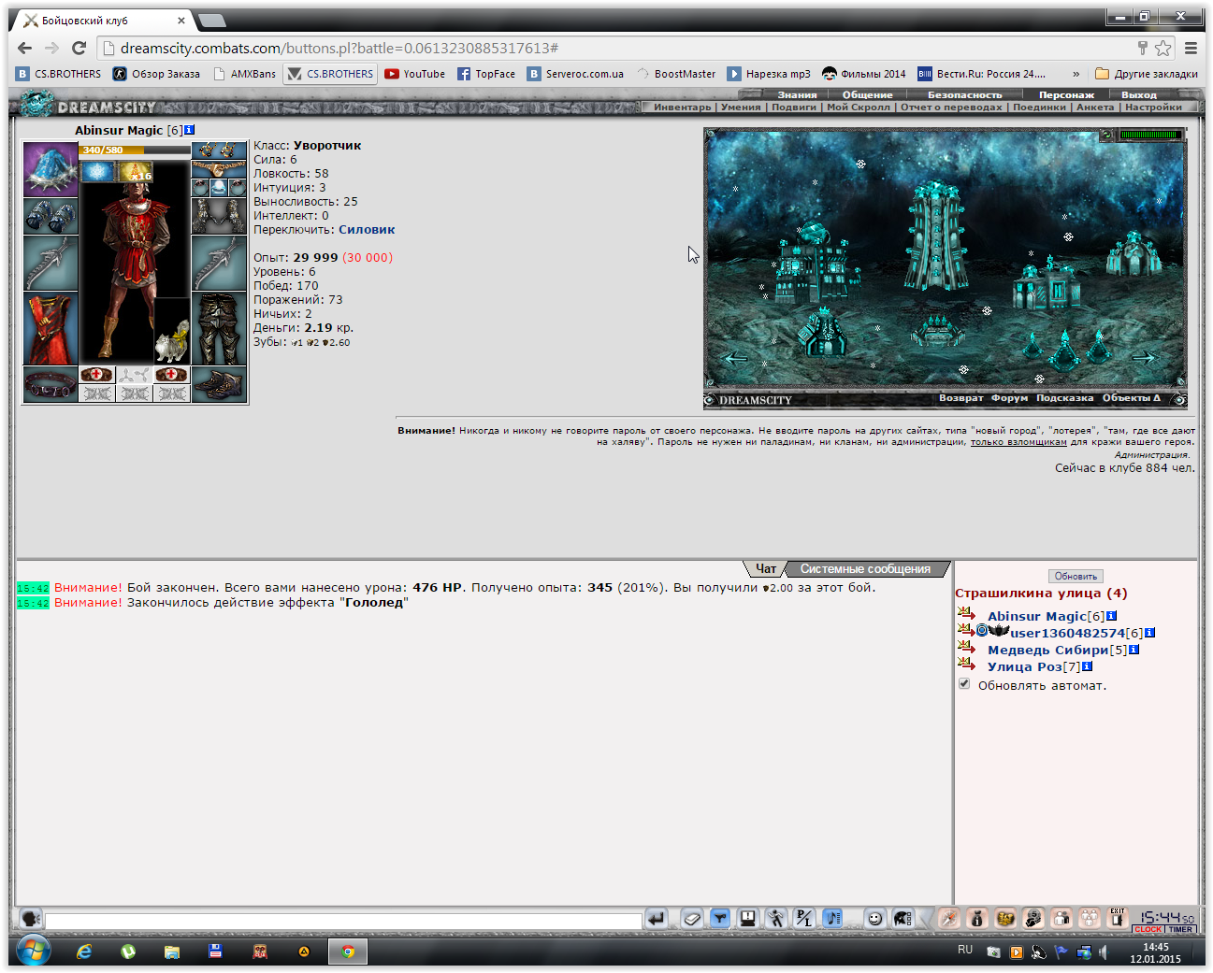The width and height of the screenshot is (1213, 973).
Task: Click the earrings equipment slot
Action: [219, 150]
